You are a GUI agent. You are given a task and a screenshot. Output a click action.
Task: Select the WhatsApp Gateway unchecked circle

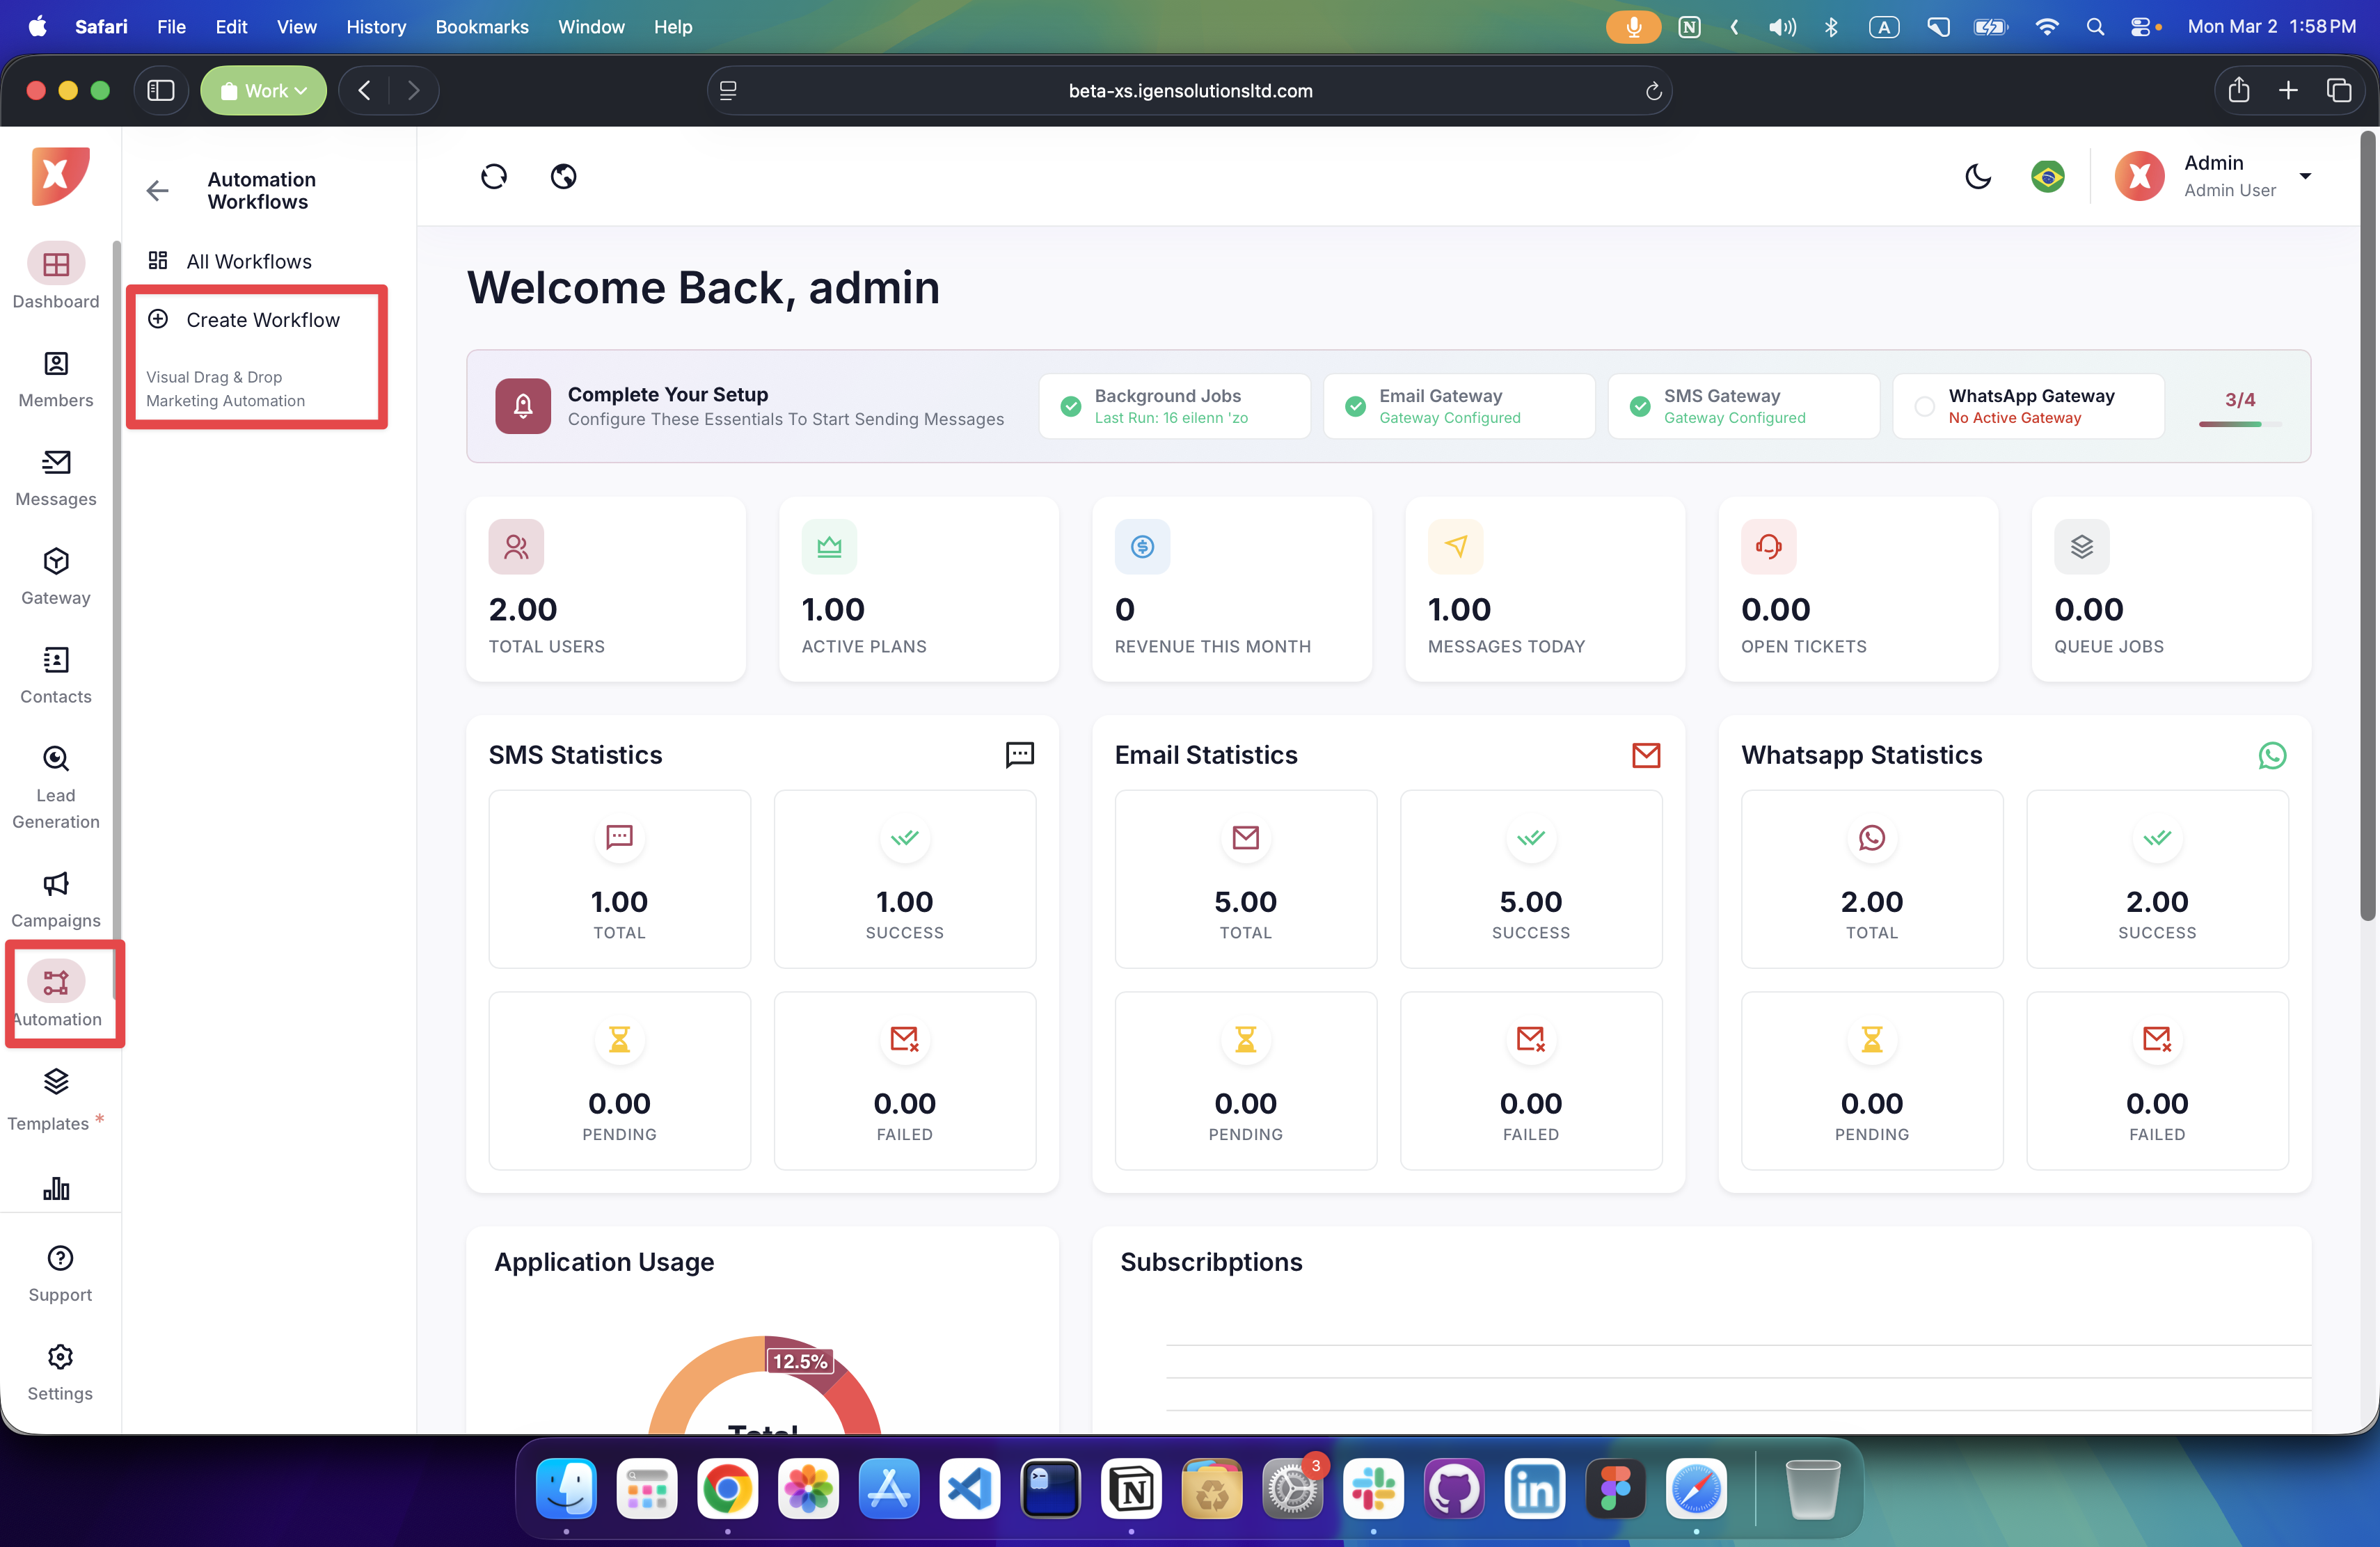tap(1924, 407)
